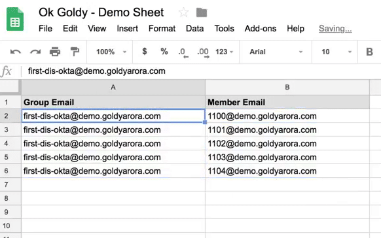Screen dimensions: 381x238
Task: Redo the last action
Action: (x=35, y=52)
